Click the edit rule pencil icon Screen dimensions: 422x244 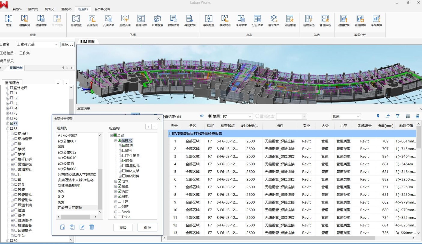click(x=82, y=227)
